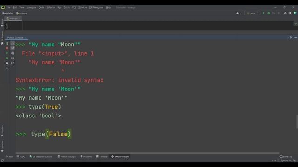Screen dimensions: 298x167
Task: Toggle soft-wrap in console output
Action: pos(13,43)
